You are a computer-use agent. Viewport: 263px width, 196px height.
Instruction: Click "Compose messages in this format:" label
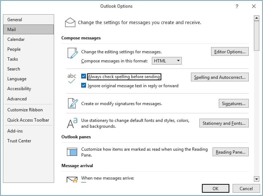(x=114, y=61)
